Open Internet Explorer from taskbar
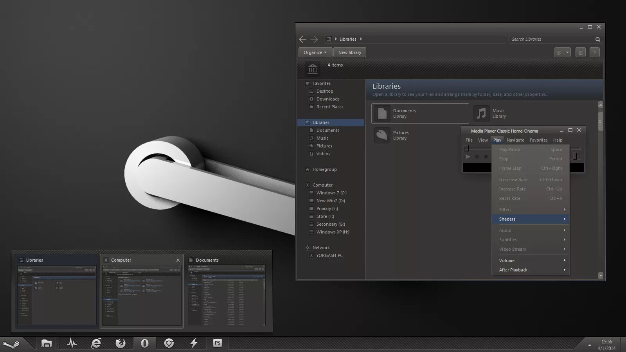 (96, 343)
